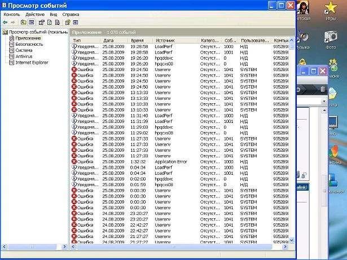Image resolution: width=347 pixels, height=260 pixels.
Task: Select the Antivirus log in tree
Action: tap(24, 56)
